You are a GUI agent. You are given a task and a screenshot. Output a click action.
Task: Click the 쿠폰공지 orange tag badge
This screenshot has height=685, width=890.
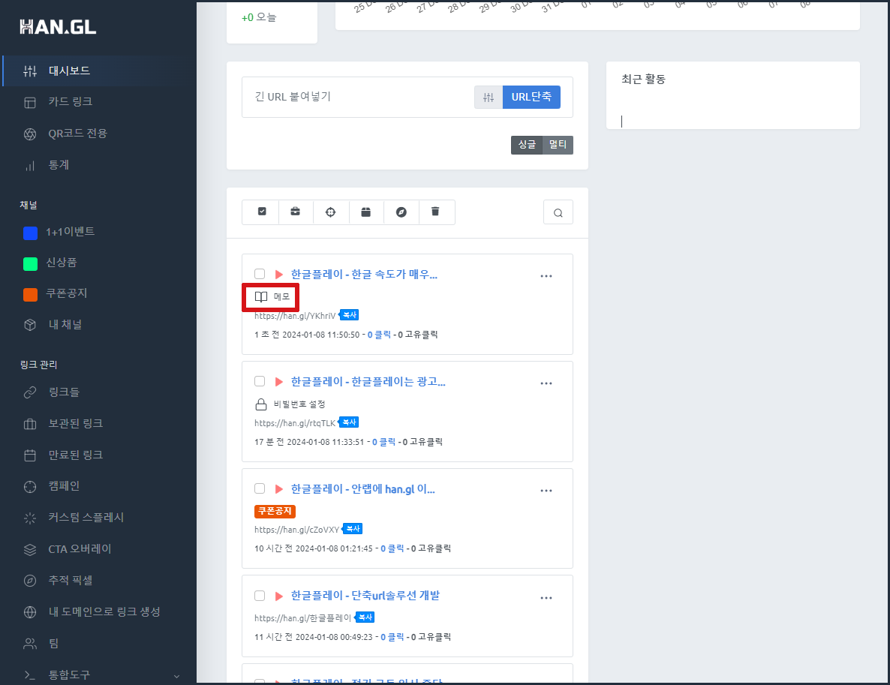click(275, 512)
